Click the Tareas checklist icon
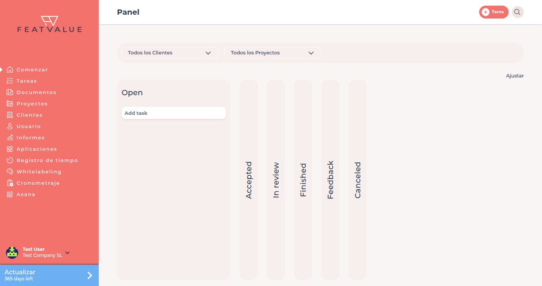This screenshot has height=286, width=542. coord(10,81)
